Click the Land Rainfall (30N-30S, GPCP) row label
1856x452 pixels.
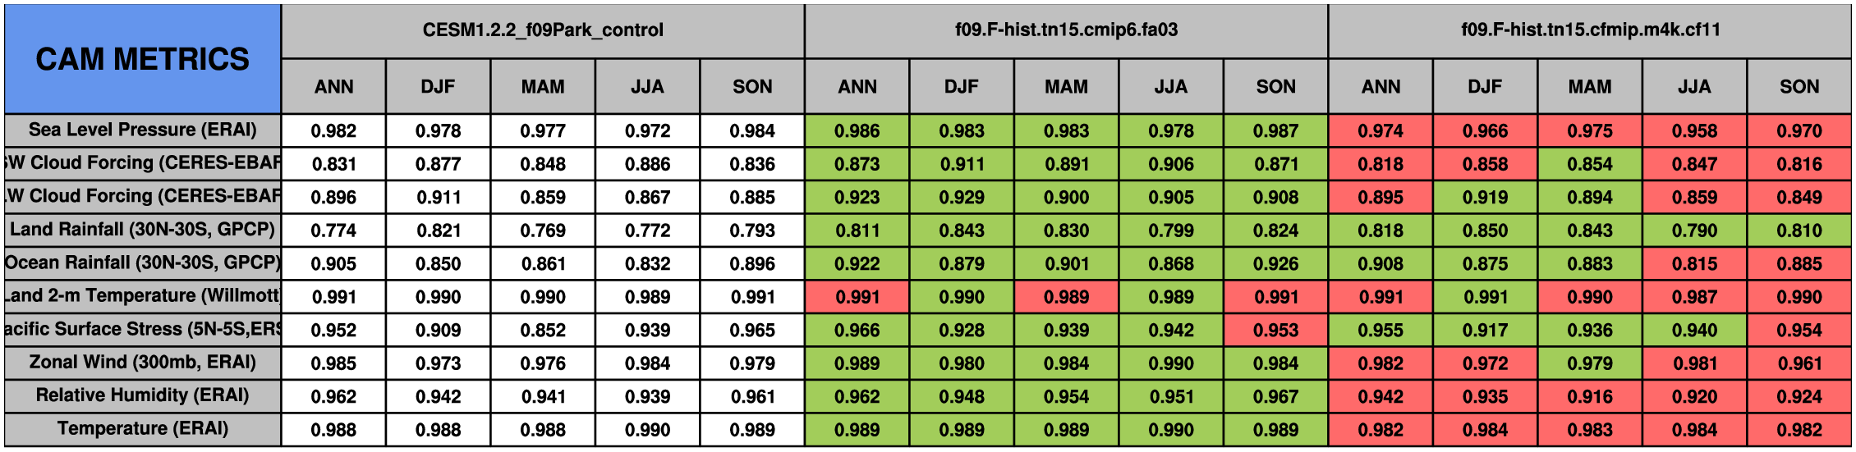tap(142, 230)
